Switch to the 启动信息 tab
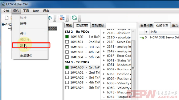The width and height of the screenshot is (179, 100). pos(98,25)
